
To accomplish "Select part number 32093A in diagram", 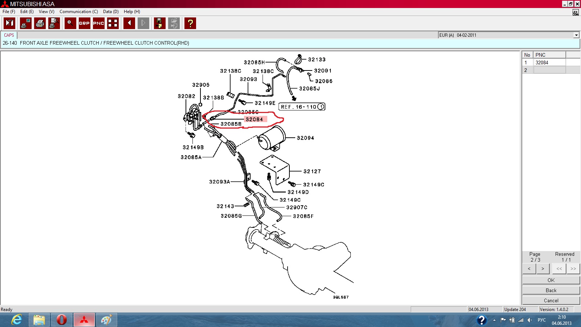I will tap(220, 182).
